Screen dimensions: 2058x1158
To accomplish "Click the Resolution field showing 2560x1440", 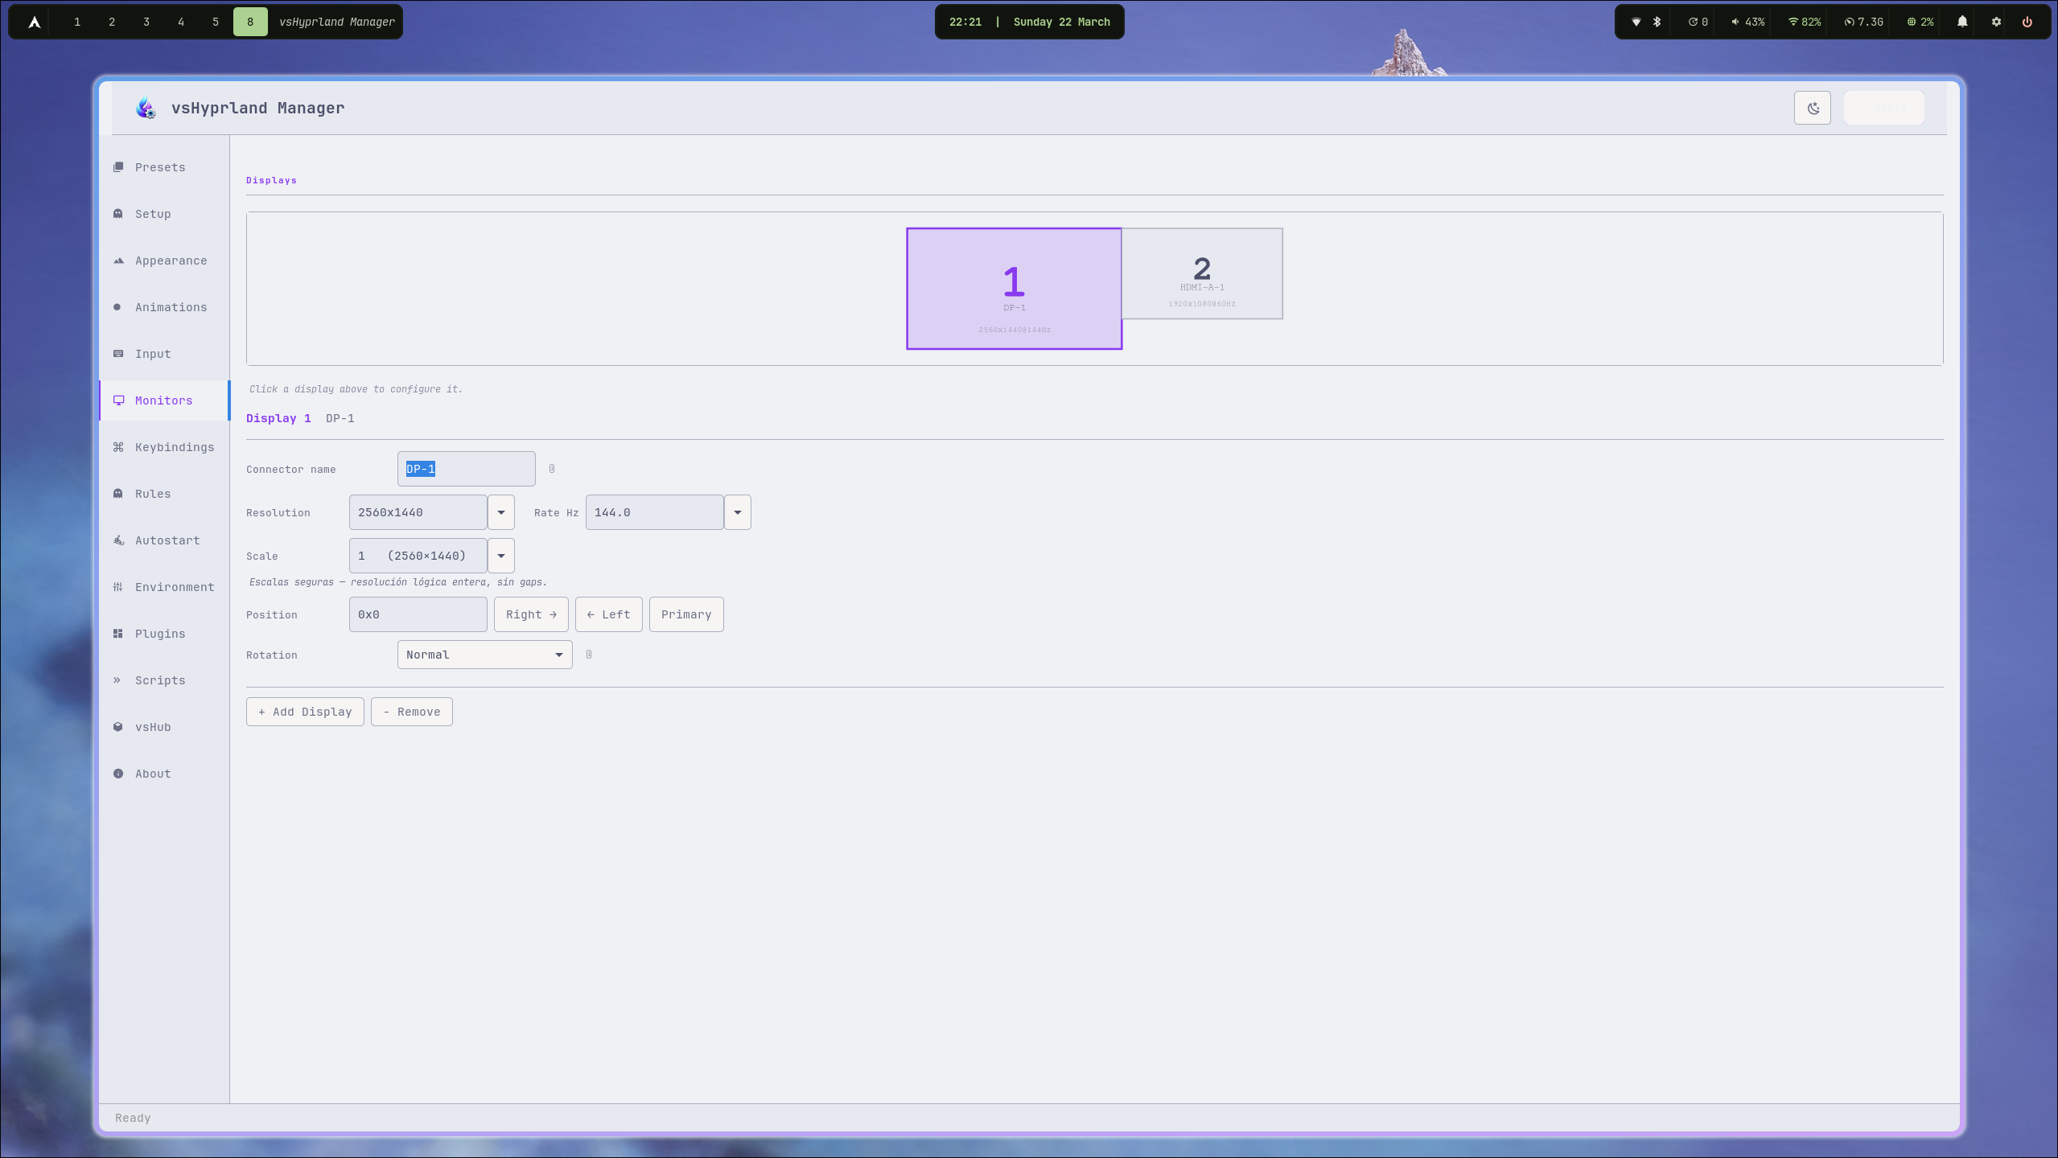I will click(x=418, y=512).
